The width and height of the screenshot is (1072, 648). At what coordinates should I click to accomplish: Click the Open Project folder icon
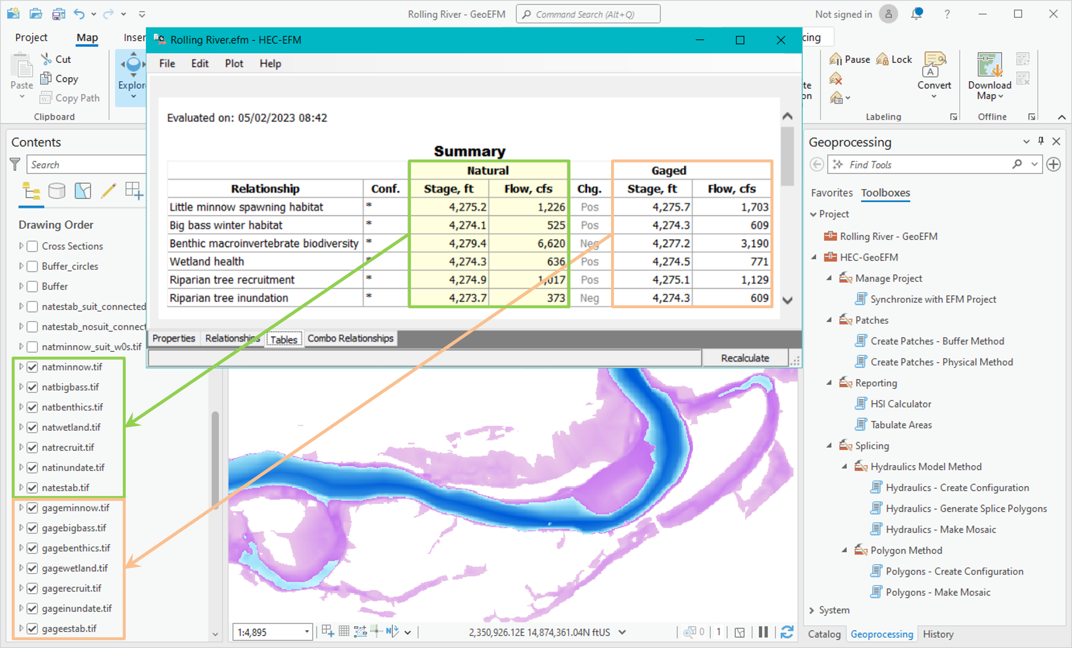(x=36, y=14)
